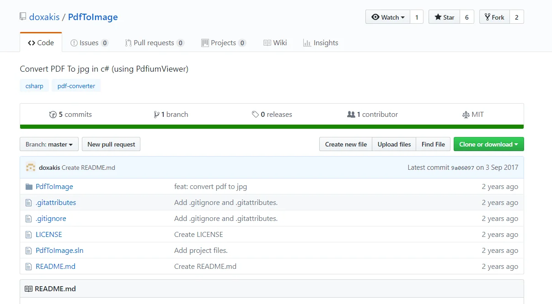552x304 pixels.
Task: Click the file icon next to LICENSE
Action: pos(29,235)
